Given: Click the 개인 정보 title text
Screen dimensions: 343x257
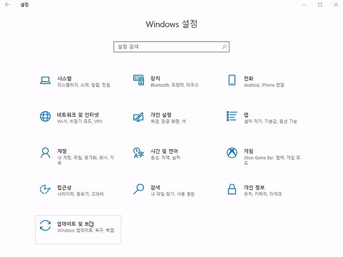Looking at the screenshot, I should pos(254,187).
